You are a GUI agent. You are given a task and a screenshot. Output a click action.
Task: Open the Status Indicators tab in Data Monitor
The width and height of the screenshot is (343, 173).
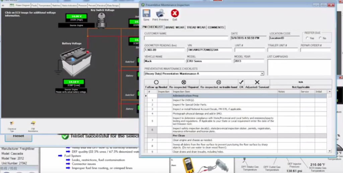click(69, 5)
